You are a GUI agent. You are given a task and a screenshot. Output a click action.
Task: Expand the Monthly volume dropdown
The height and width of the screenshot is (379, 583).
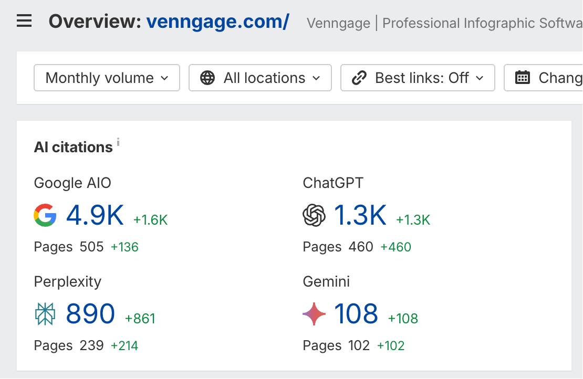pos(107,78)
